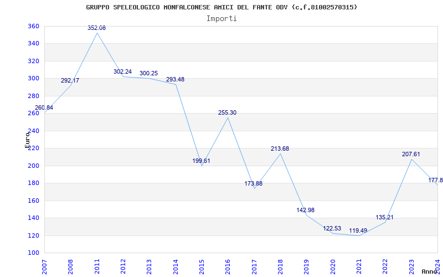Click the 2021 year label
443x277 pixels.
click(359, 266)
